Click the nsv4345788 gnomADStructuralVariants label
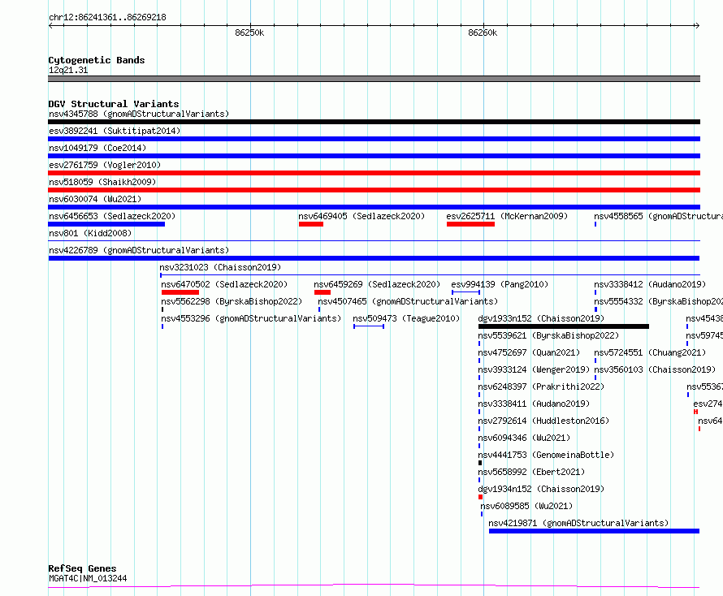 point(139,114)
